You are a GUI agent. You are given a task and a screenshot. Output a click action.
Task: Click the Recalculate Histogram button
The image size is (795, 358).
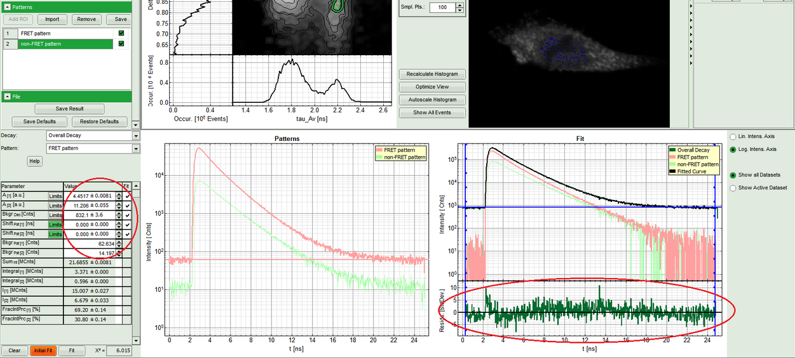(x=432, y=74)
